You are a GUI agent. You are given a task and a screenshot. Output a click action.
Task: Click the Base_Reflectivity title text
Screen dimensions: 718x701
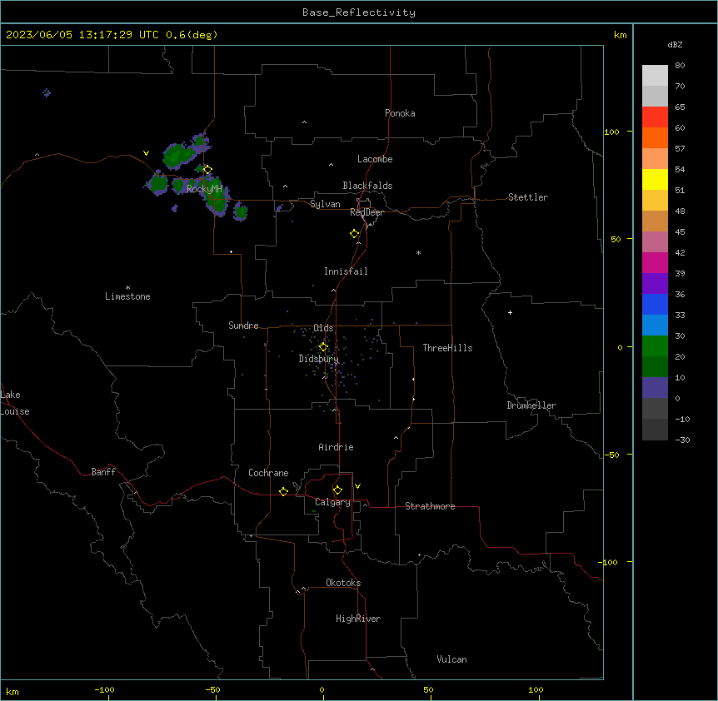pyautogui.click(x=359, y=12)
